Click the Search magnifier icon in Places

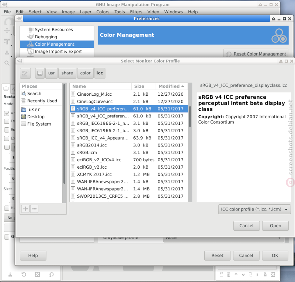tap(24, 94)
